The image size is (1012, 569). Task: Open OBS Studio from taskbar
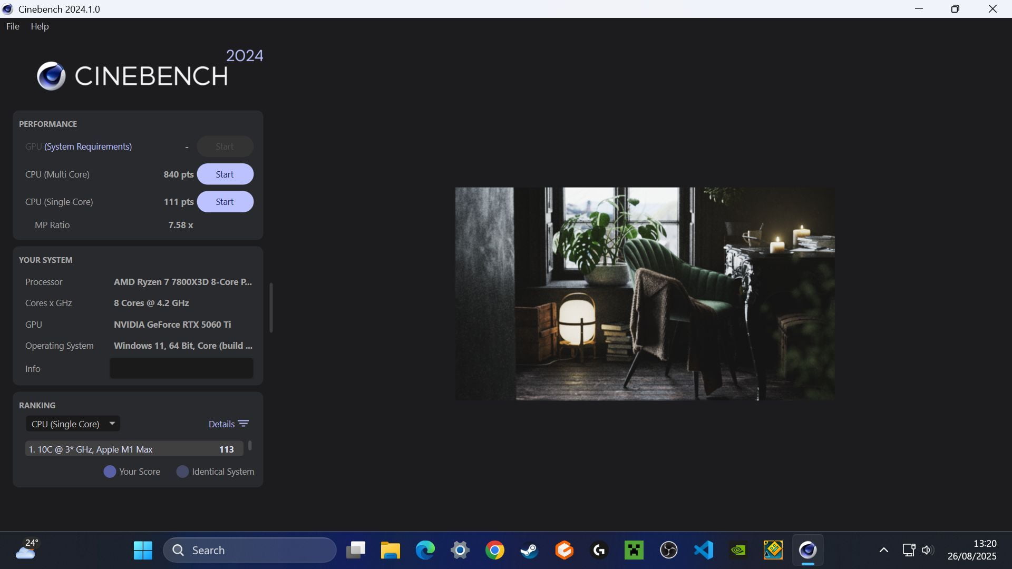point(668,550)
